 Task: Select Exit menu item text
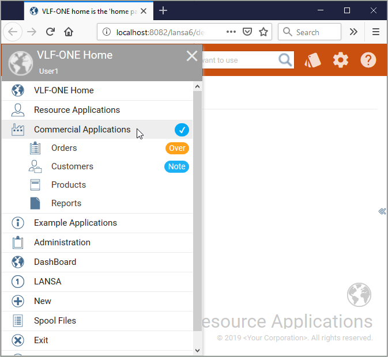tap(41, 340)
